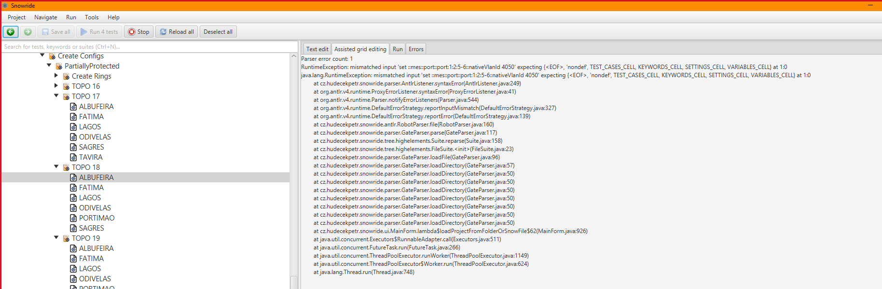Open the Navigate menu
882x289 pixels.
coord(46,17)
